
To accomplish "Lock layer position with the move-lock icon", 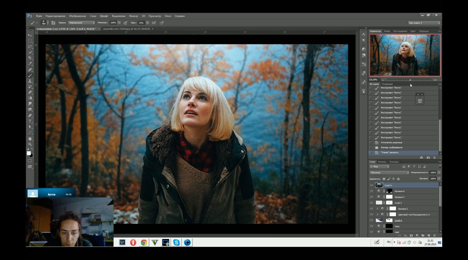I will point(393,179).
